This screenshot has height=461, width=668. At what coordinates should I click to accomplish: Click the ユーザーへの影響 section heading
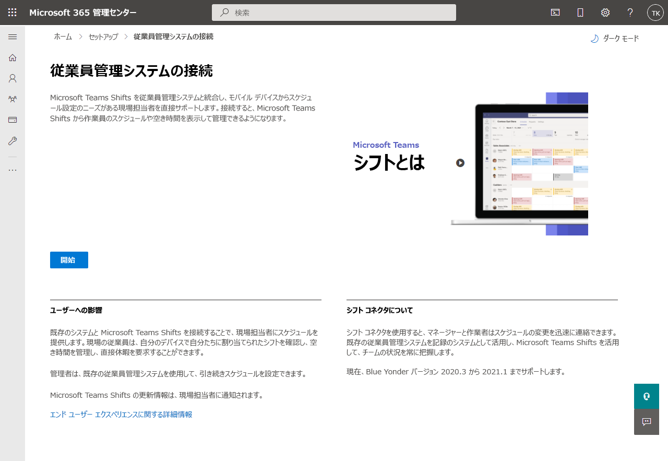click(x=76, y=311)
